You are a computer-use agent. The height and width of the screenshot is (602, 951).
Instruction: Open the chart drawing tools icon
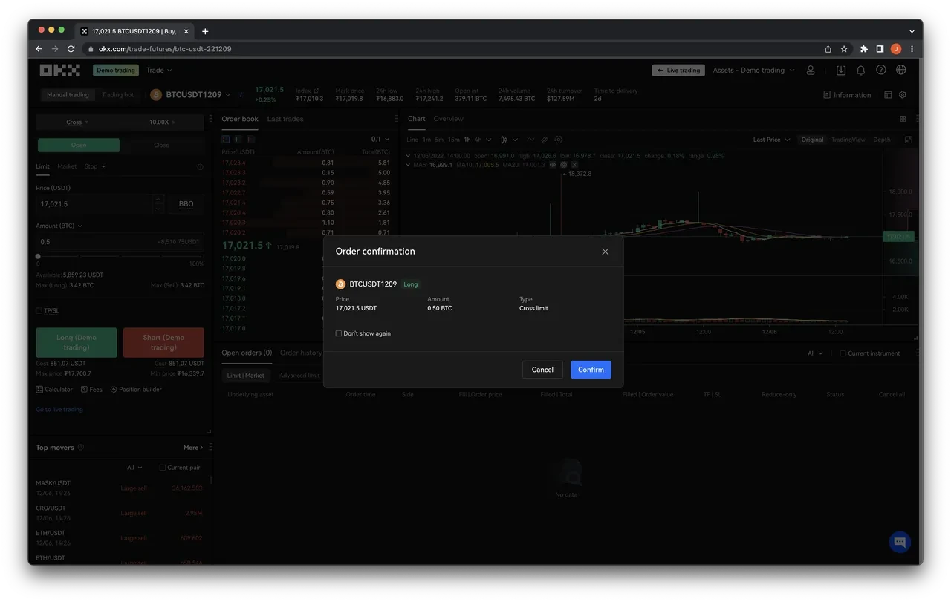[x=545, y=140]
